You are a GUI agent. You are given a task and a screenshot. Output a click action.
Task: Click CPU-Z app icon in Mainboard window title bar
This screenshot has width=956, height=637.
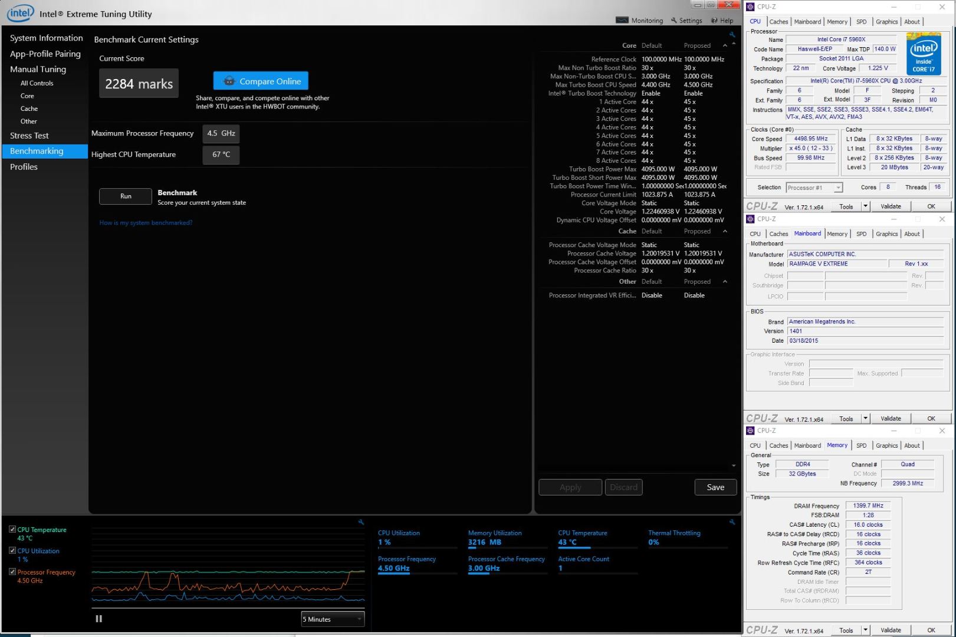[750, 219]
